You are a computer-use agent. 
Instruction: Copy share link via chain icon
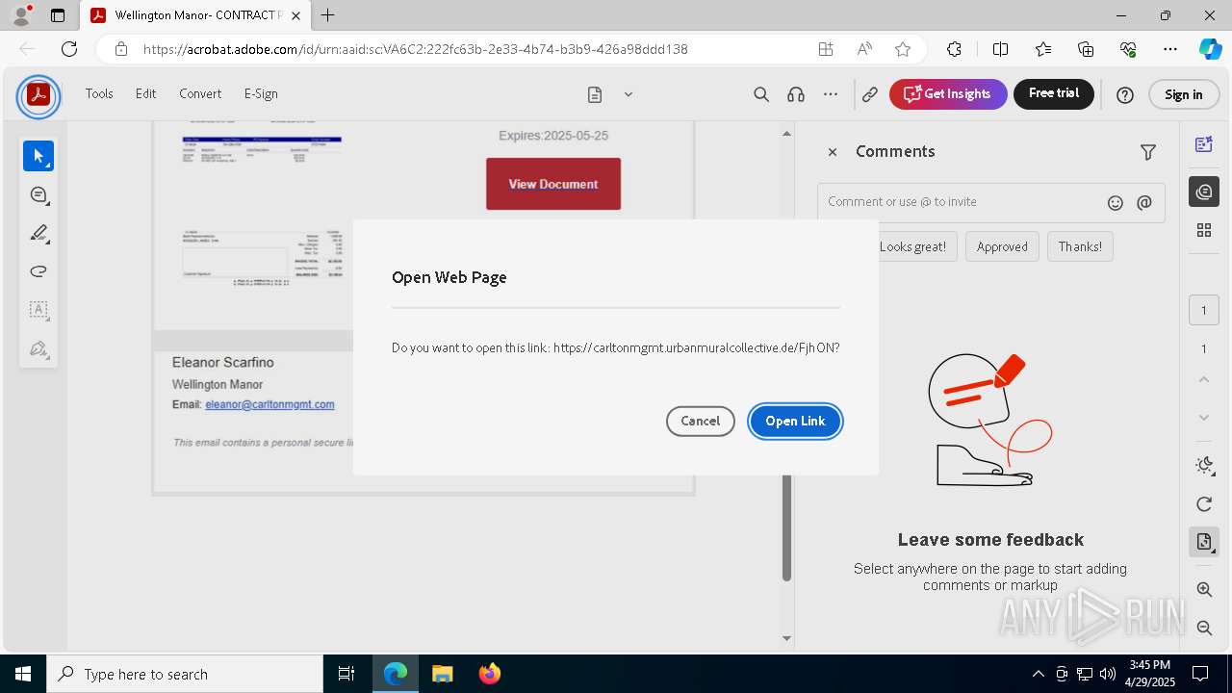pos(870,94)
